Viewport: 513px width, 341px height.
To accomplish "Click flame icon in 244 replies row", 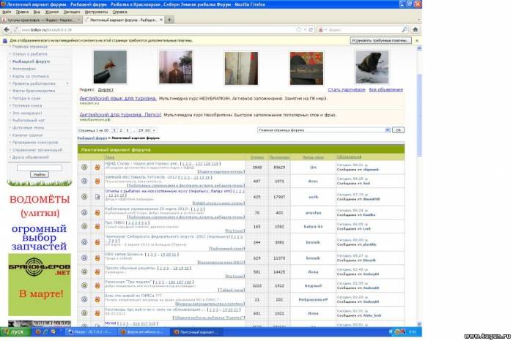I will 97,242.
